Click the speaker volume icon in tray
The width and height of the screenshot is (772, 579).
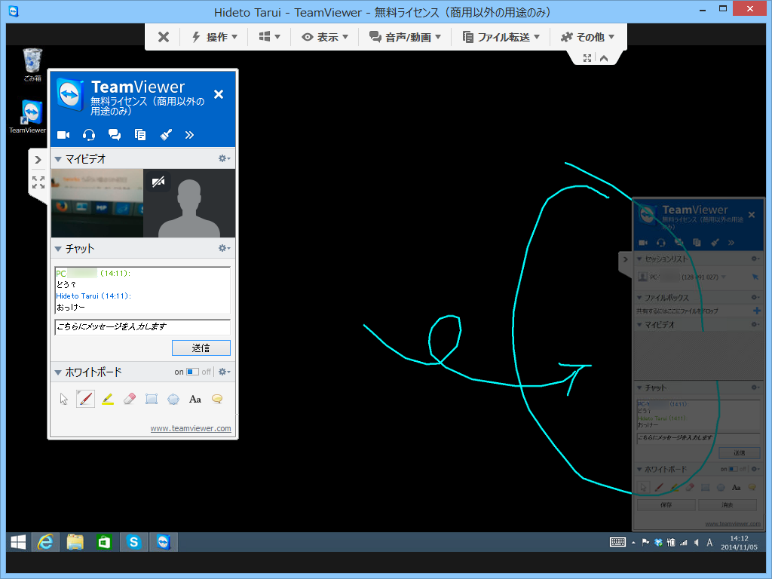pos(696,543)
